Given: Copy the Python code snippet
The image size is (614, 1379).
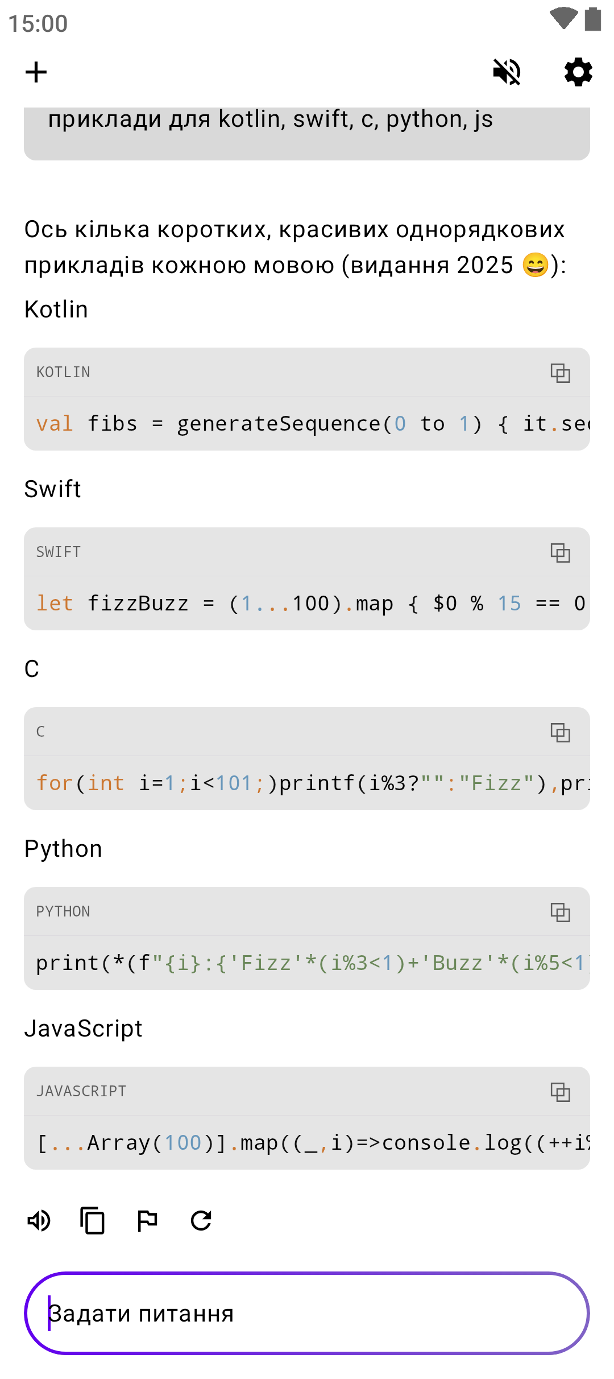Looking at the screenshot, I should (560, 913).
